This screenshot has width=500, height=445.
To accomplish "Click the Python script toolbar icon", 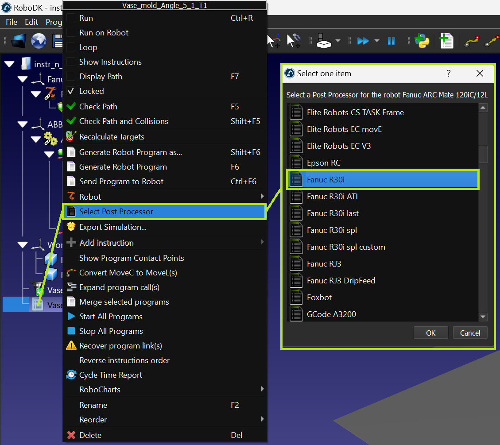I will click(422, 41).
